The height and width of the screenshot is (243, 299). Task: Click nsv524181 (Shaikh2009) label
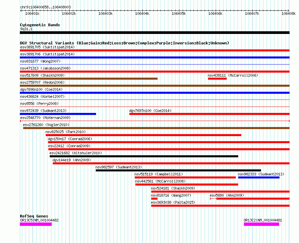coord(173,188)
